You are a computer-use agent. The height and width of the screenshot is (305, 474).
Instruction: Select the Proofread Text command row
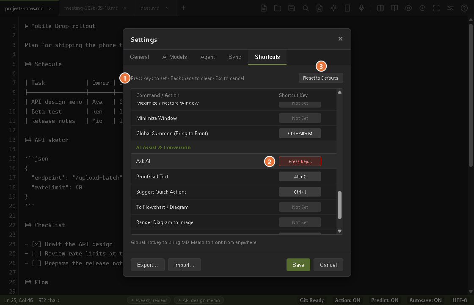tap(234, 177)
